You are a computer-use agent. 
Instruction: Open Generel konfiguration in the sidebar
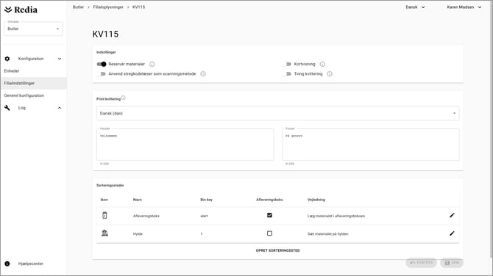tap(33, 95)
